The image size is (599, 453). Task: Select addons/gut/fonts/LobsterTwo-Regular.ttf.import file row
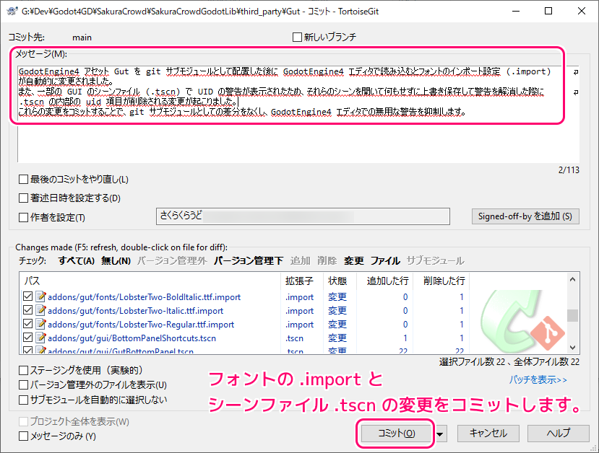pyautogui.click(x=244, y=324)
